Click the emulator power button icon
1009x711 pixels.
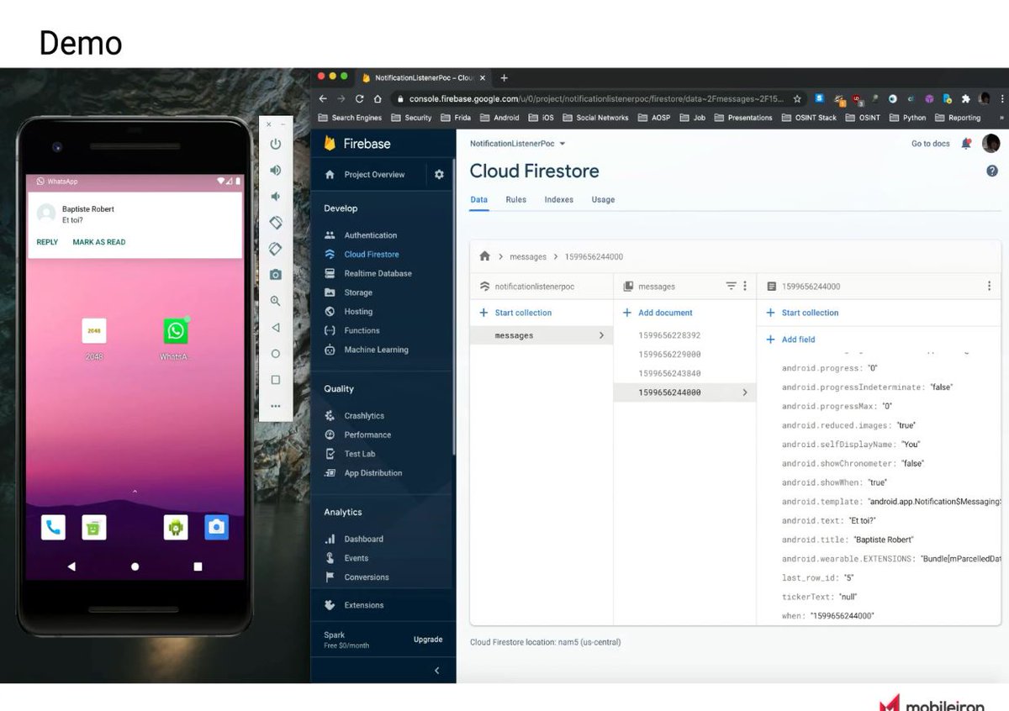point(275,144)
